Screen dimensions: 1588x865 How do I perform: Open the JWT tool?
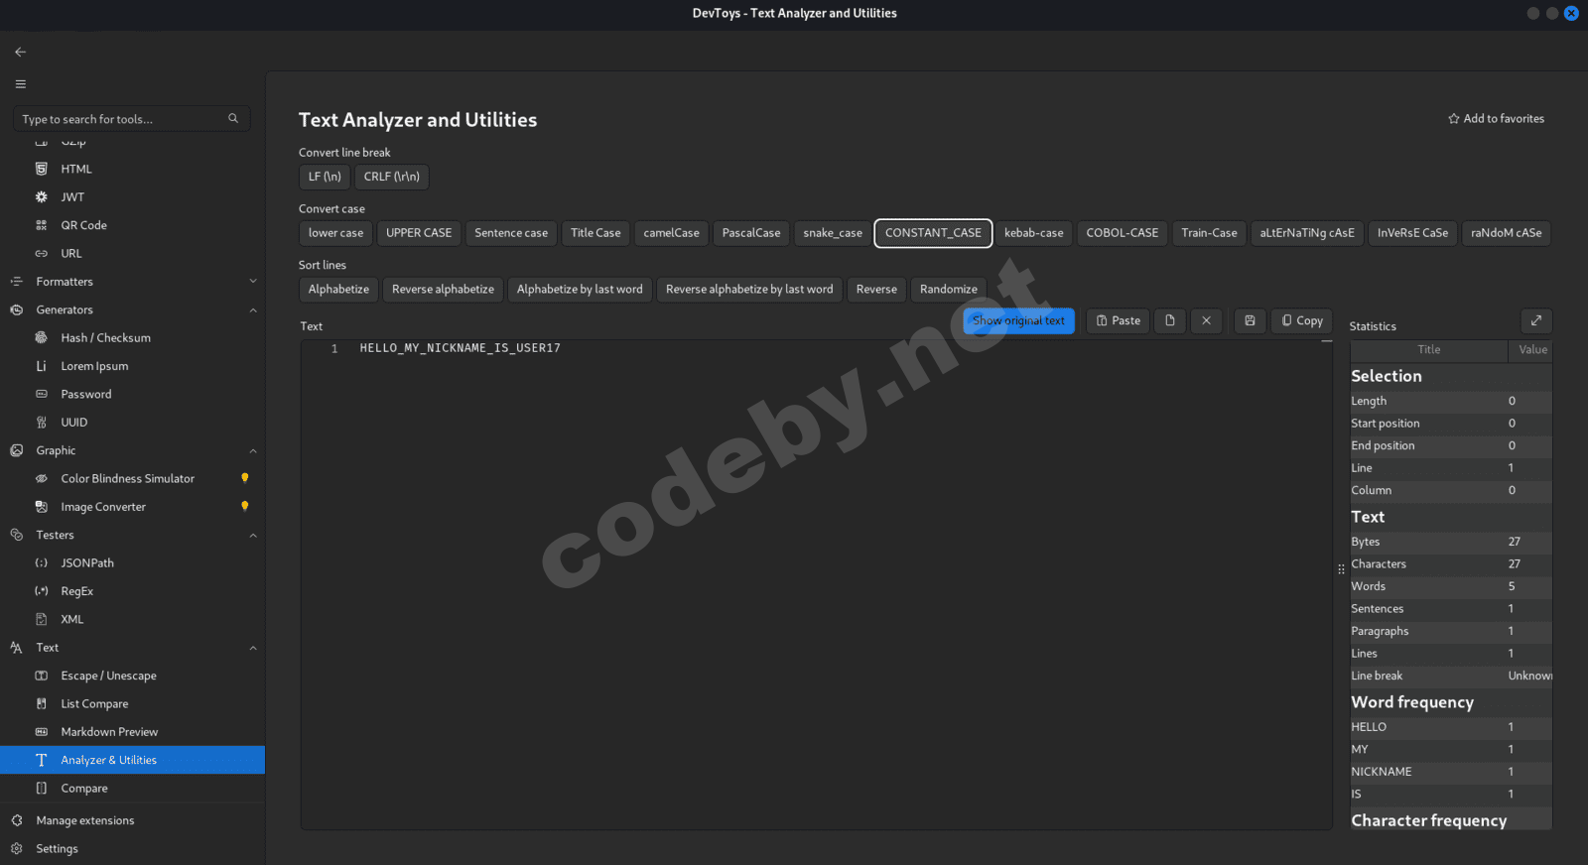point(133,197)
